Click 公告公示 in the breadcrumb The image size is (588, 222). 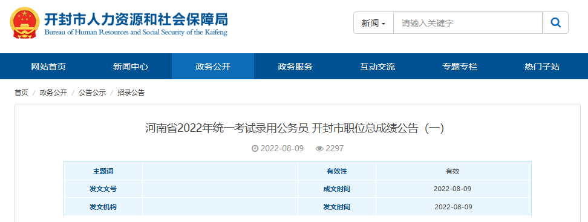92,93
